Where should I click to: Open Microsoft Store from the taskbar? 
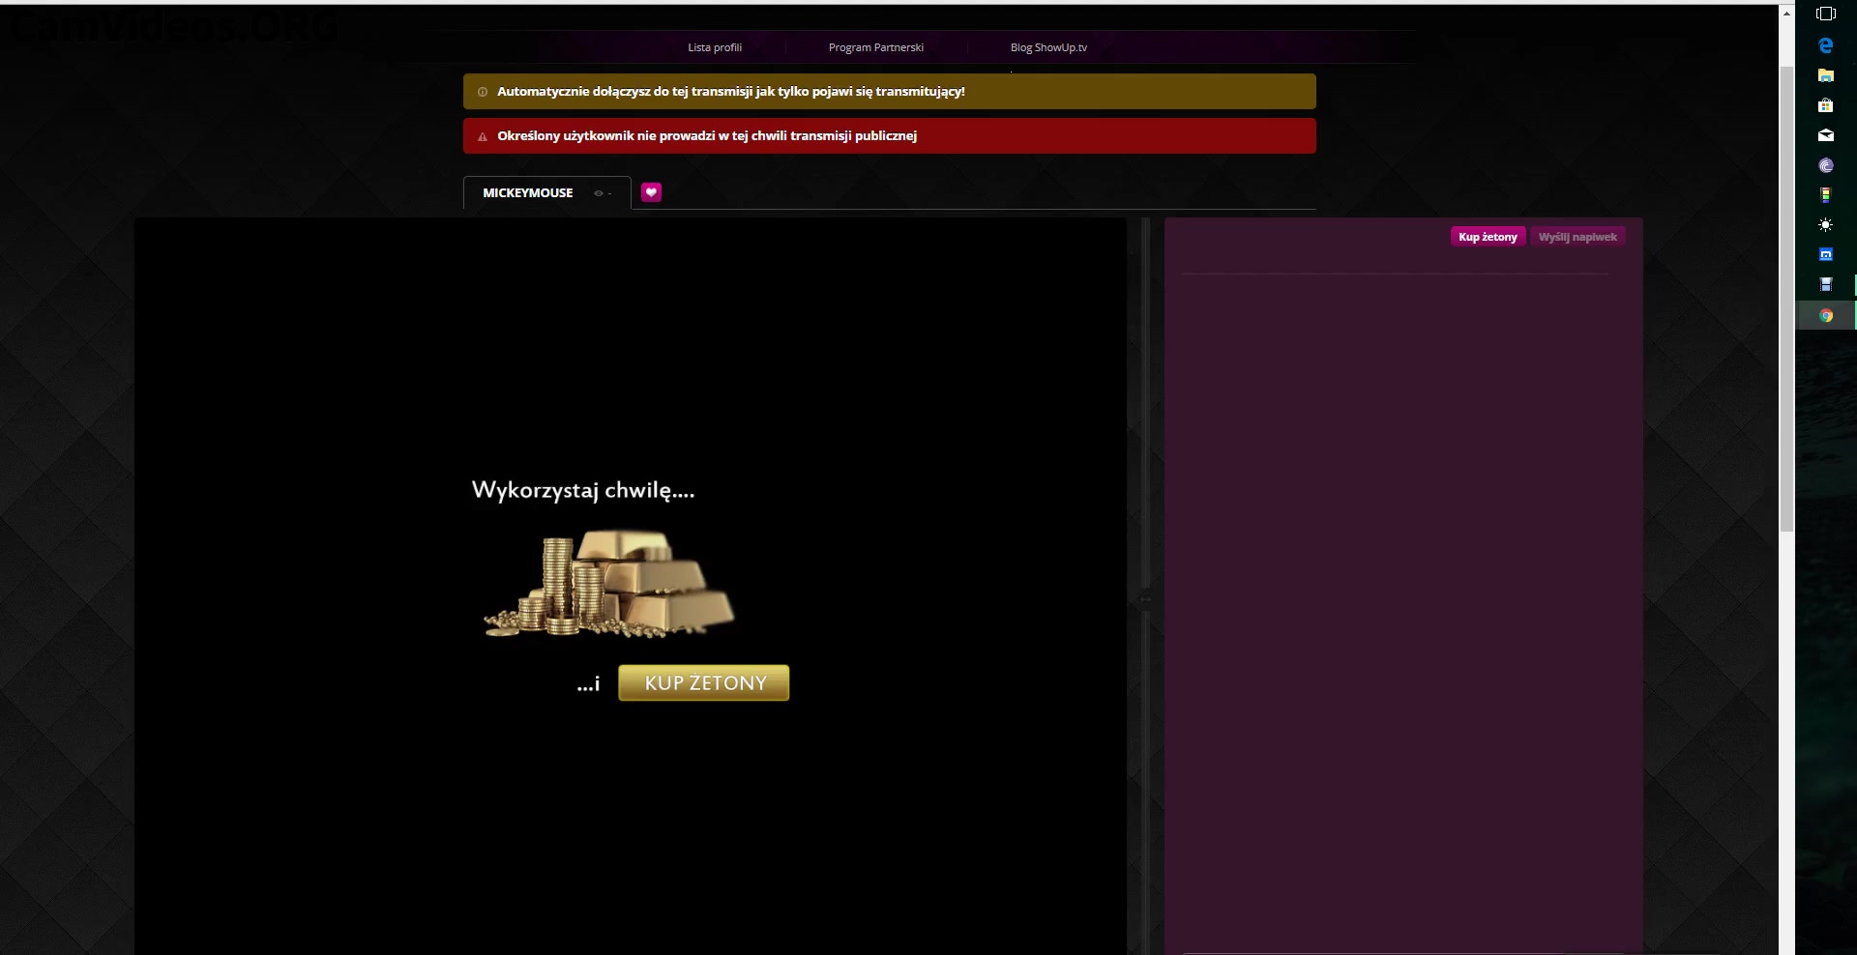tap(1825, 105)
